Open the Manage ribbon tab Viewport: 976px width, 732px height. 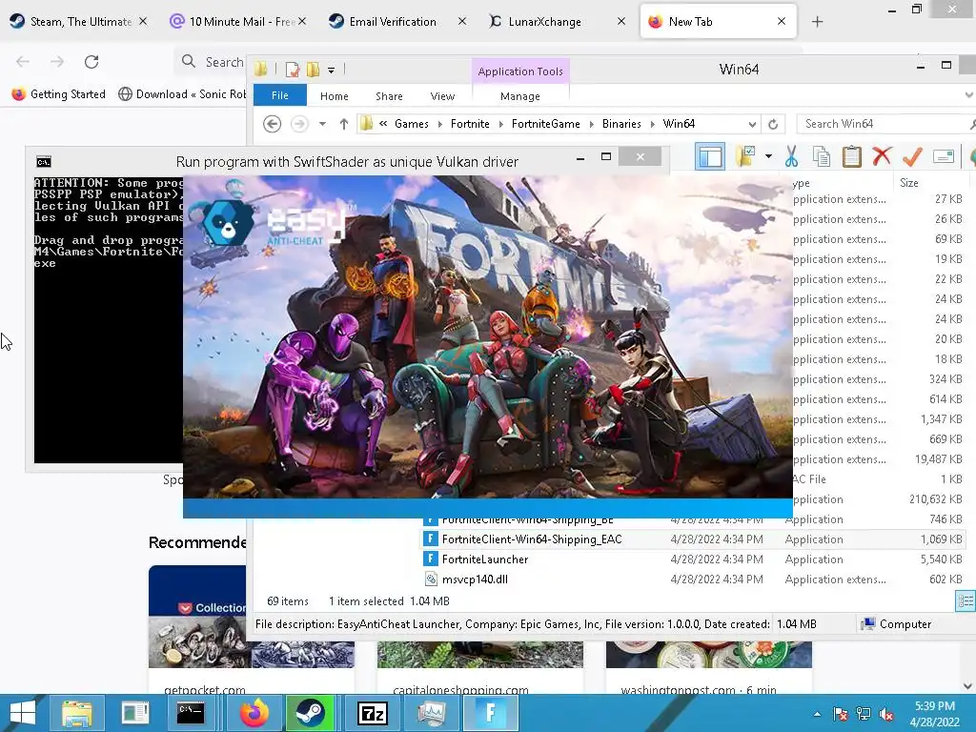point(520,96)
